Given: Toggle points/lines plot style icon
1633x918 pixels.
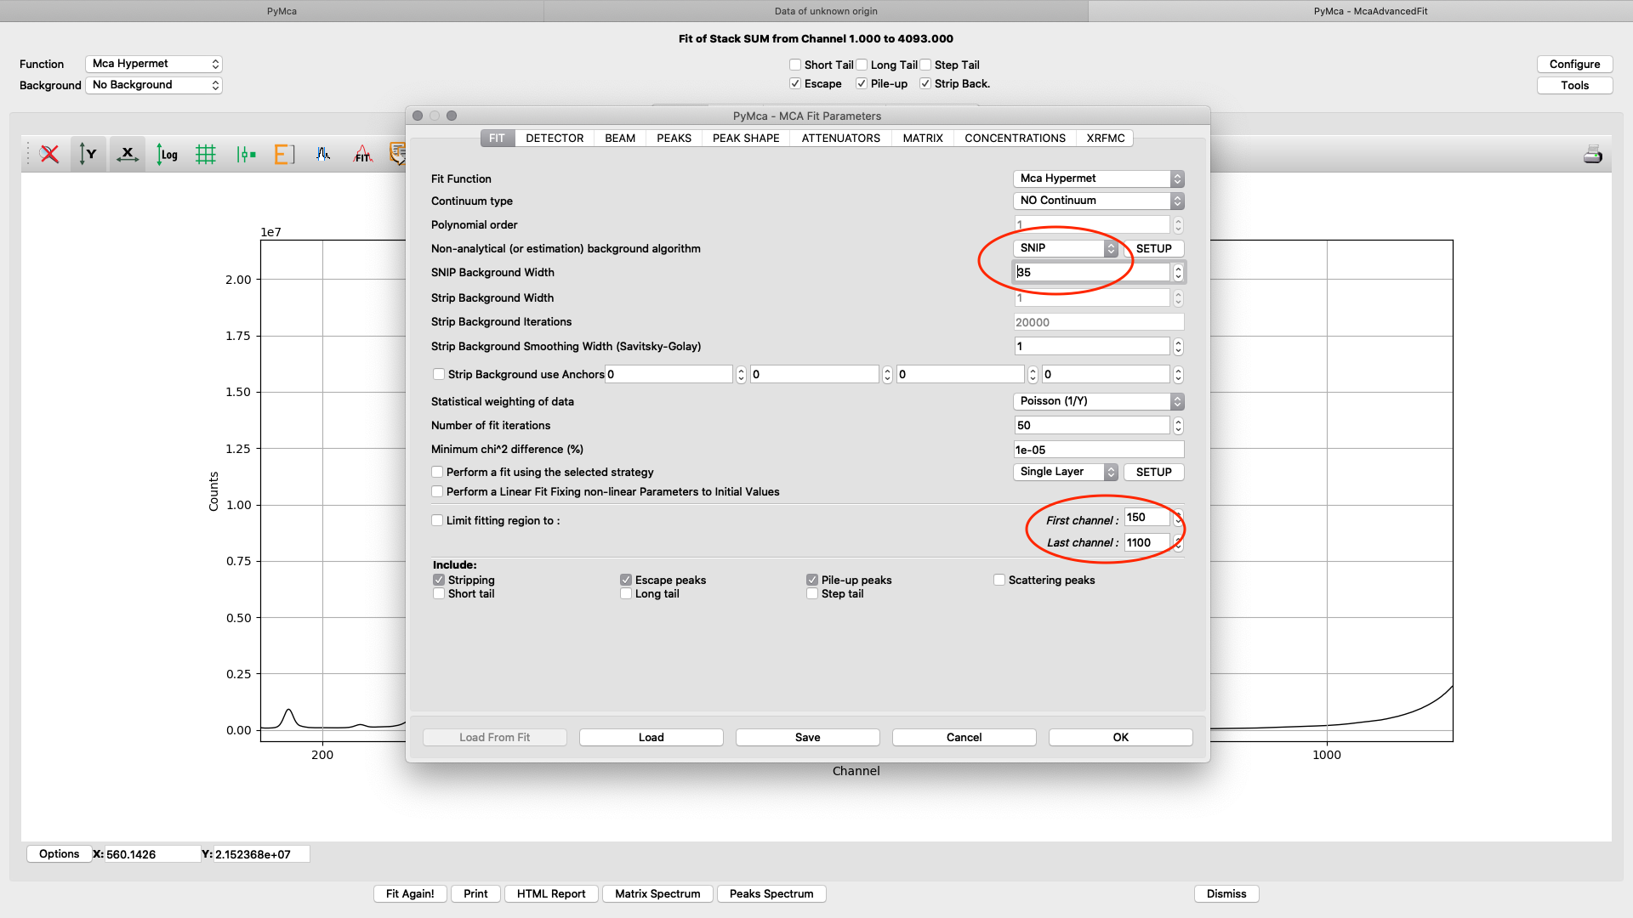Looking at the screenshot, I should pos(246,154).
